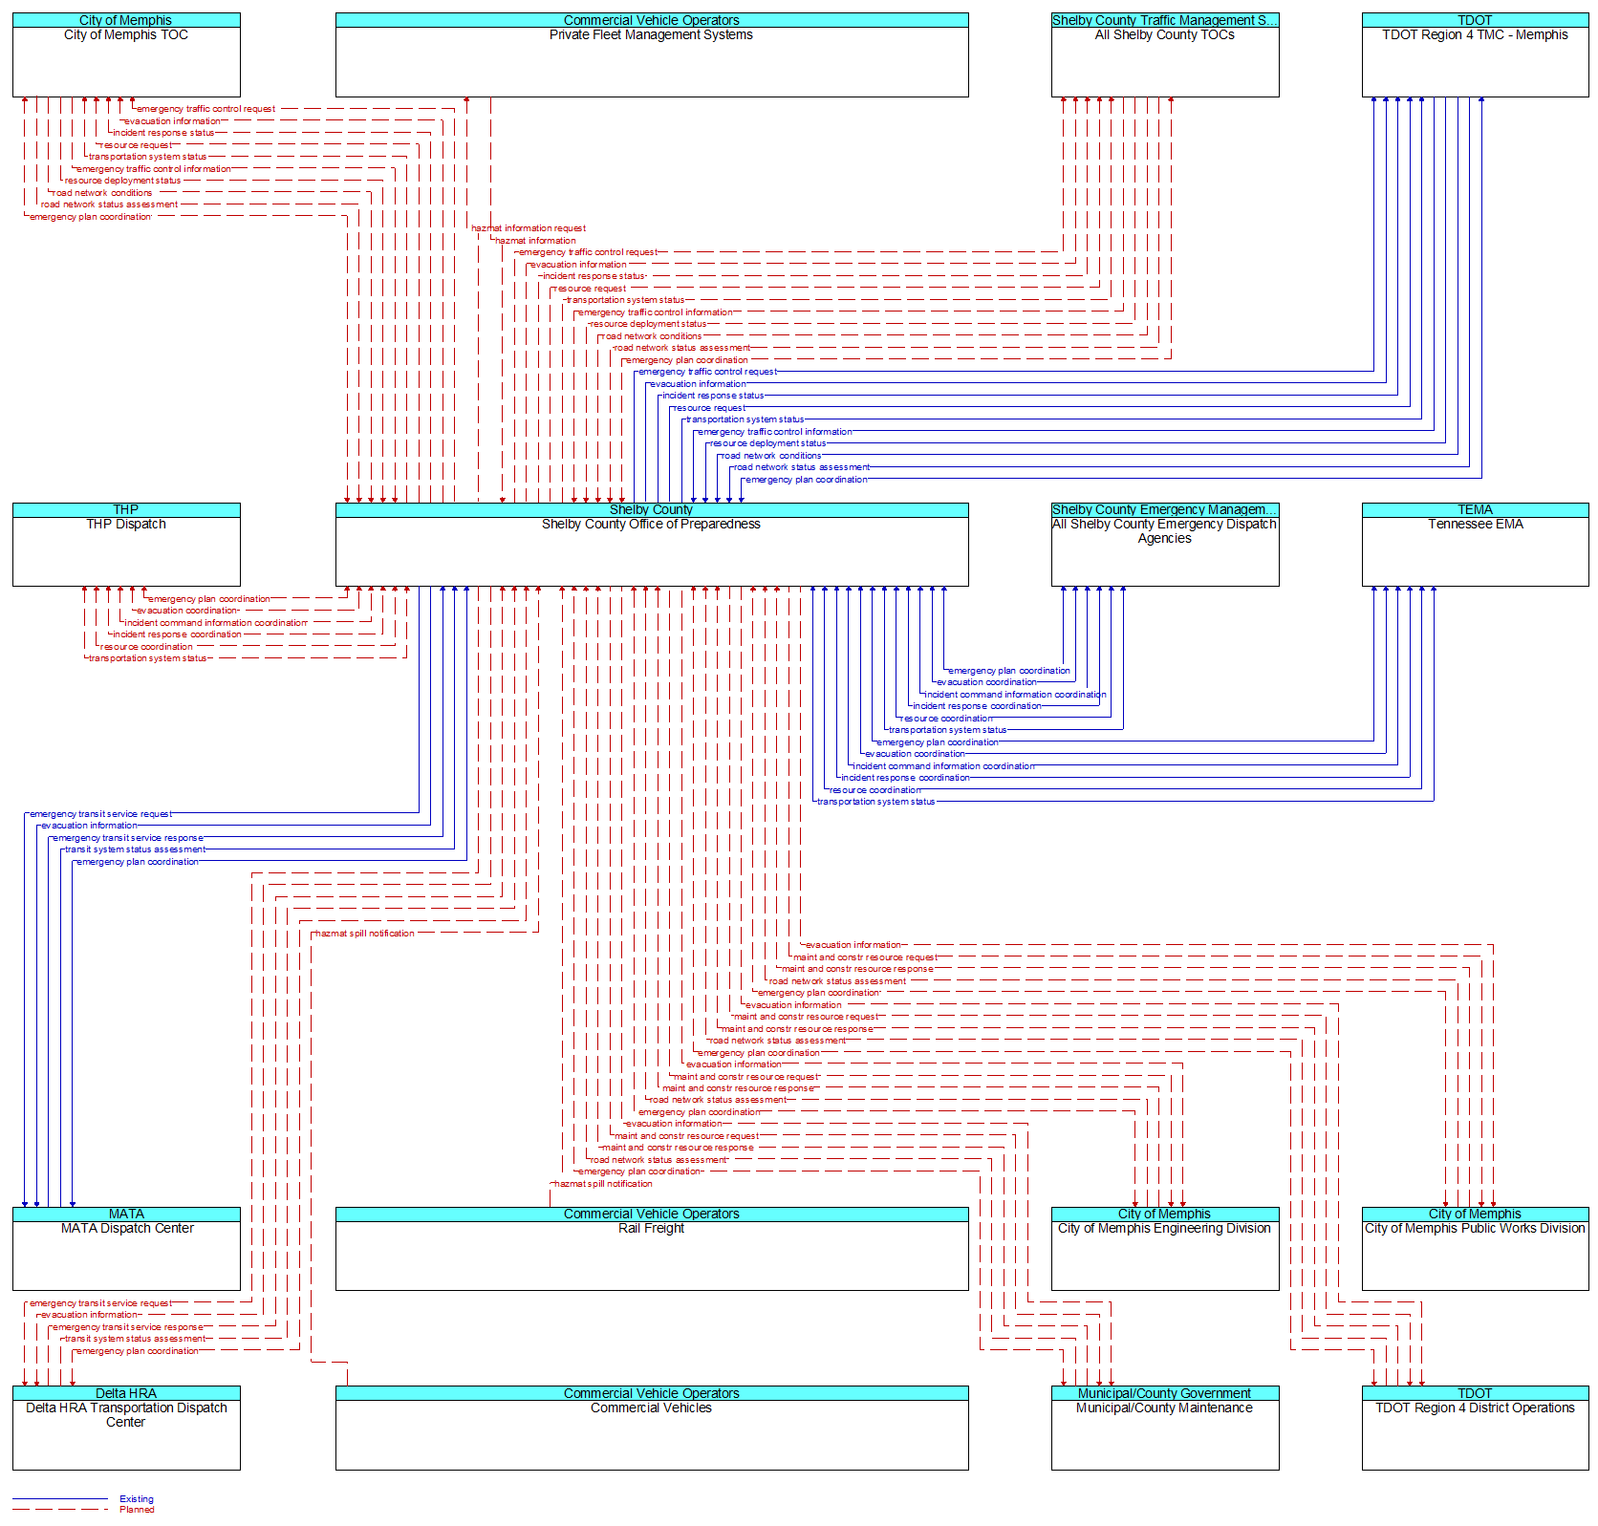Screen dimensions: 1598x1526
Task: Select Shelby County Traffic Management header
Action: tap(1165, 20)
